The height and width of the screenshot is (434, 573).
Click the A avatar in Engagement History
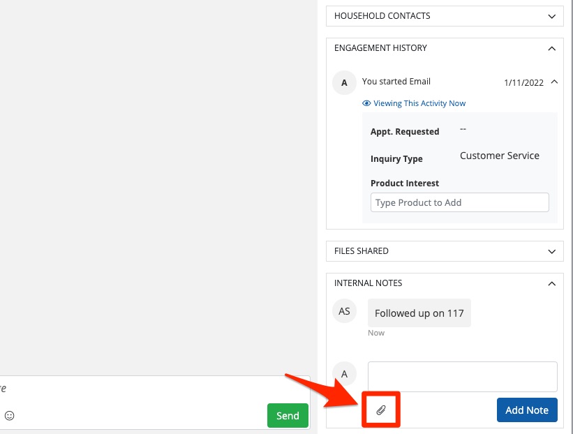344,82
